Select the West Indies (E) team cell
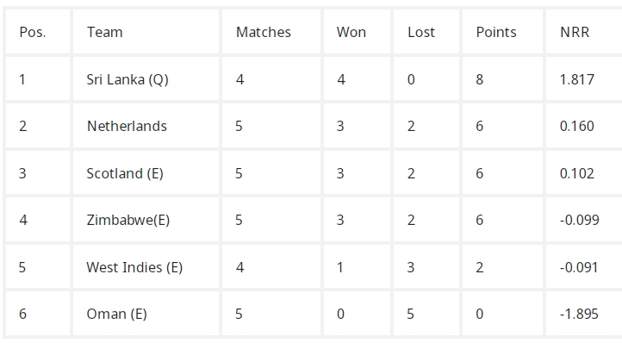Image resolution: width=622 pixels, height=343 pixels. (146, 267)
